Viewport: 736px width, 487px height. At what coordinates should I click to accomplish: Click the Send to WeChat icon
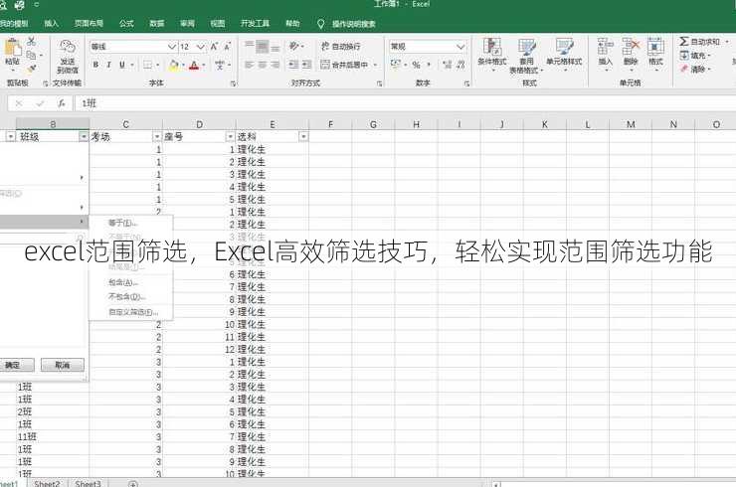point(68,47)
